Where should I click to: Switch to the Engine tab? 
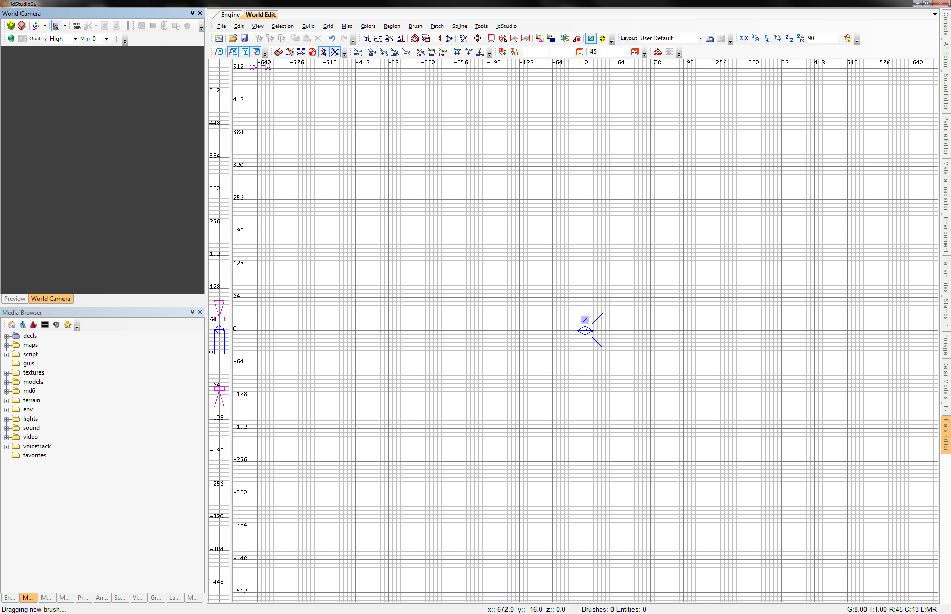pyautogui.click(x=230, y=15)
